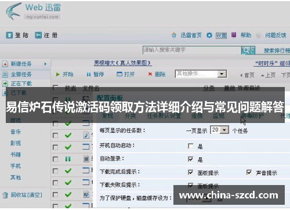
Task: Click the 新建任务 plus icon
Action: coord(5,64)
